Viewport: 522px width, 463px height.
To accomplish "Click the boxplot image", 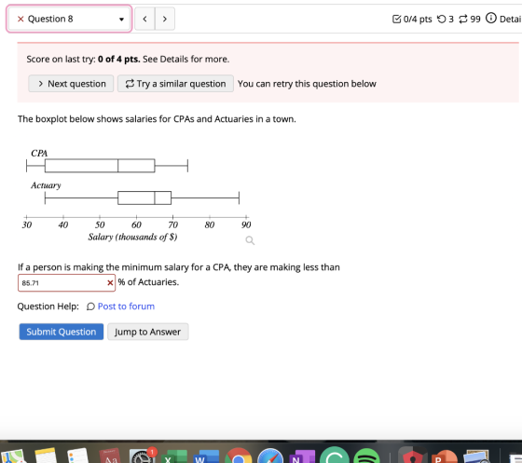I will [138, 196].
